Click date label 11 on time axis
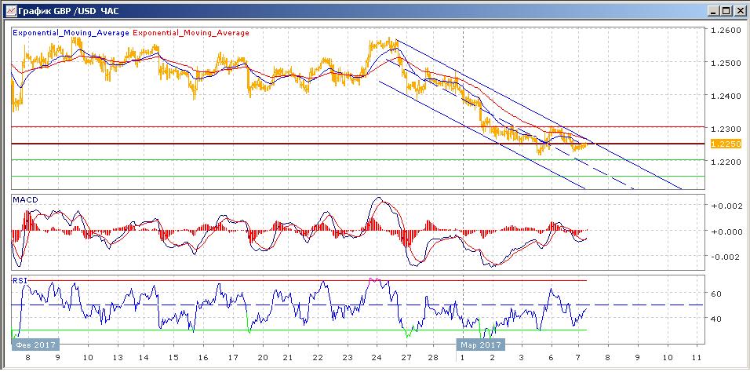The width and height of the screenshot is (750, 372). tap(697, 358)
